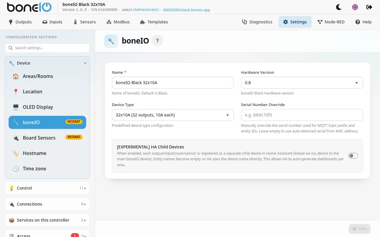Open the Modbus tab
380x237 pixels.
[x=118, y=22]
